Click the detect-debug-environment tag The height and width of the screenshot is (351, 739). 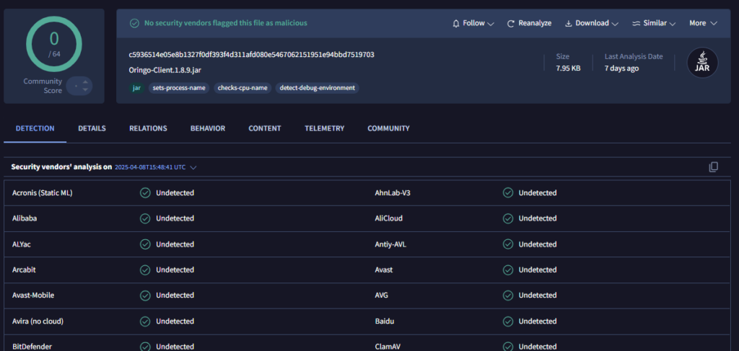point(318,88)
